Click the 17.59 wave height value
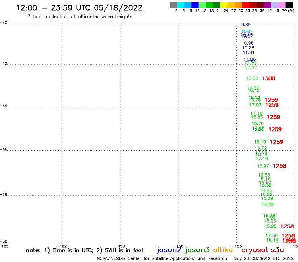Viewport: 298px width, 262px height. (x=271, y=235)
